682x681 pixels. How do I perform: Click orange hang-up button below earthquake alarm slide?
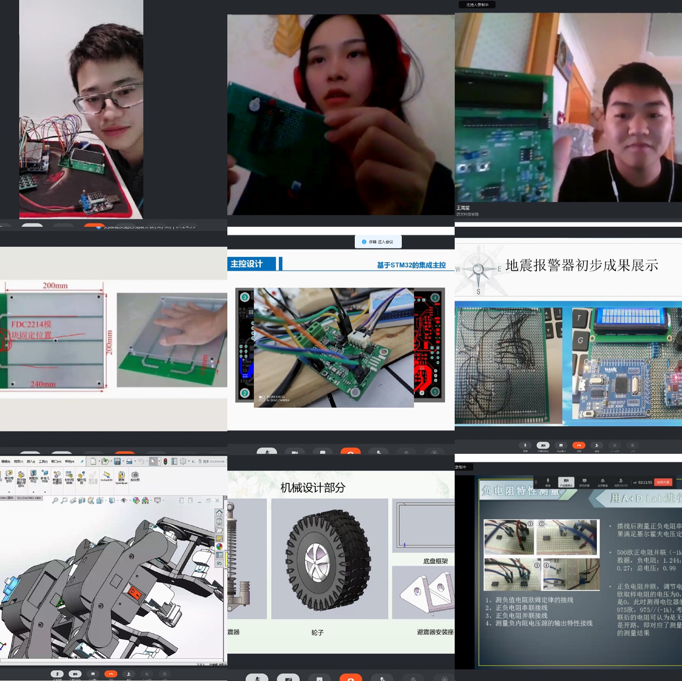pyautogui.click(x=579, y=445)
